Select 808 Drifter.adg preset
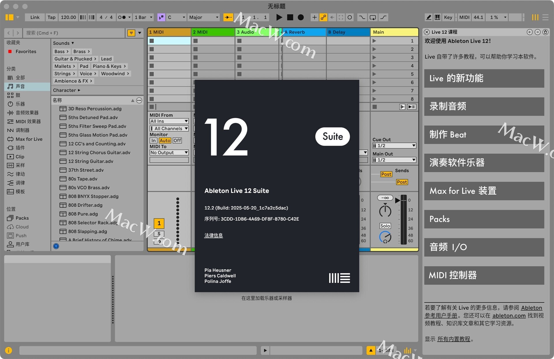554x359 pixels. [x=85, y=205]
